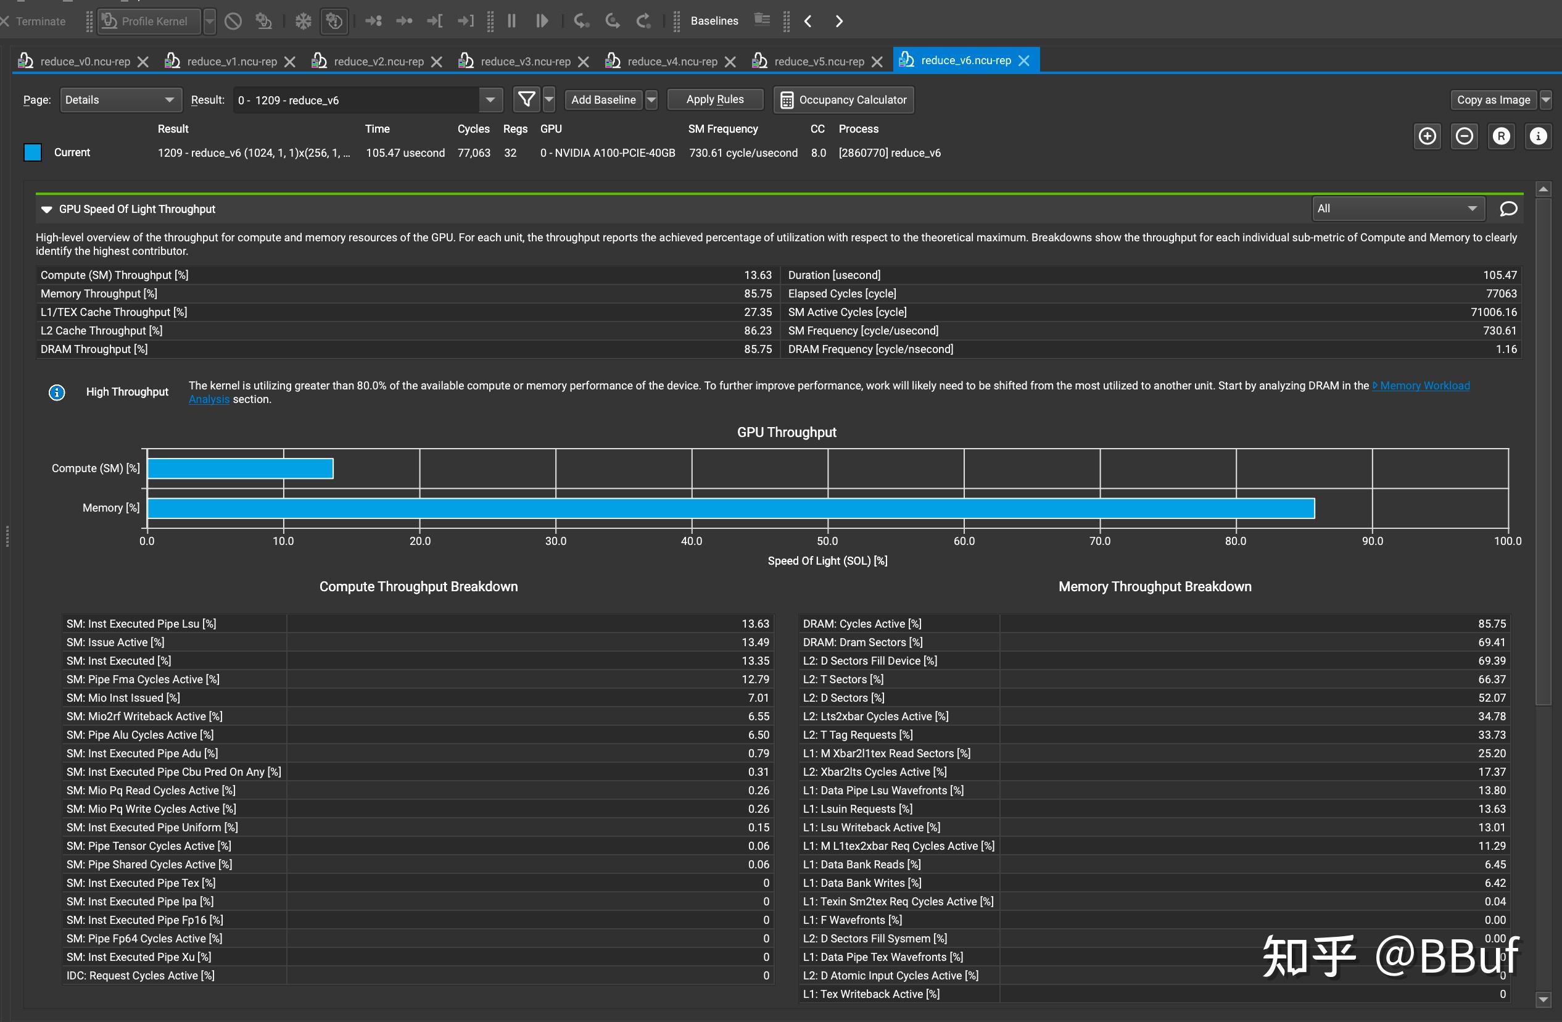This screenshot has height=1022, width=1562.
Task: Click the filter funnel icon
Action: [526, 100]
